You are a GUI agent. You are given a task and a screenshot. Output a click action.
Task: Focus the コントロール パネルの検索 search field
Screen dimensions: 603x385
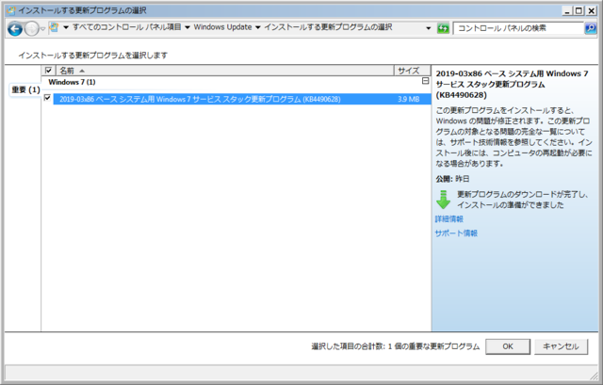coord(518,28)
